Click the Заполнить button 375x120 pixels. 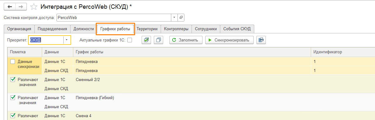click(x=186, y=40)
